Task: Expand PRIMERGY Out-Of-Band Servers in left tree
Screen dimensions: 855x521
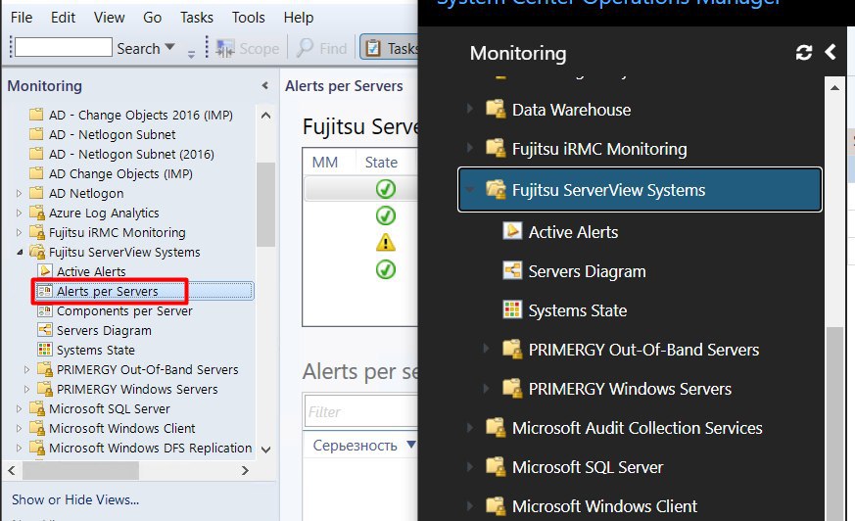Action: pos(26,369)
